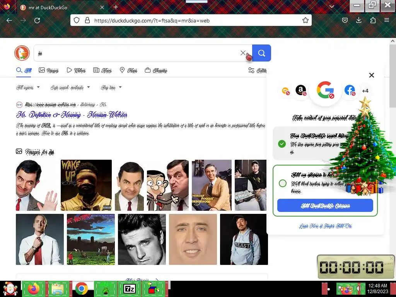
Task: Open 7-Zip from the taskbar
Action: 129,289
